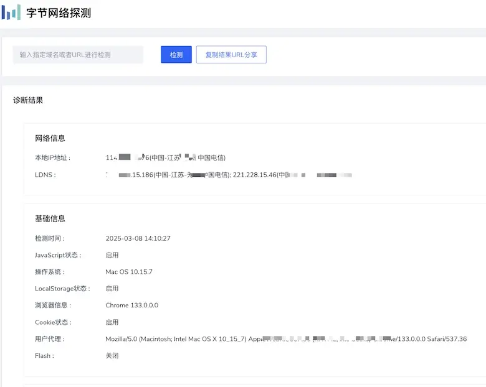Screen dimensions: 486x387
Task: Select the 启用 value for LocalStorage状态
Action: [x=112, y=289]
